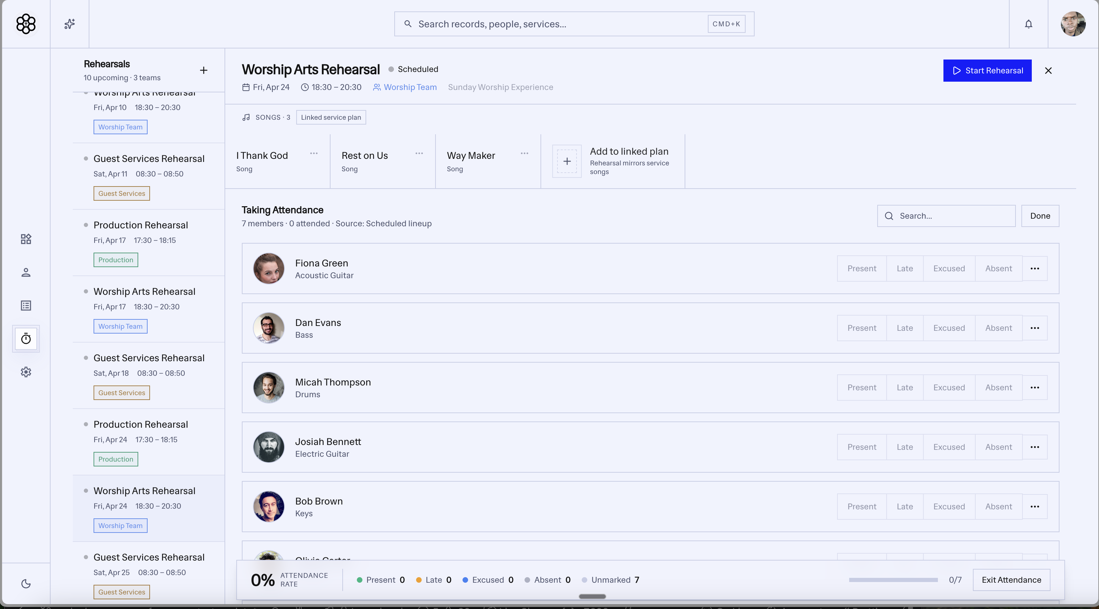Select Worship Arts Rehearsal on Apr 24

pyautogui.click(x=149, y=509)
